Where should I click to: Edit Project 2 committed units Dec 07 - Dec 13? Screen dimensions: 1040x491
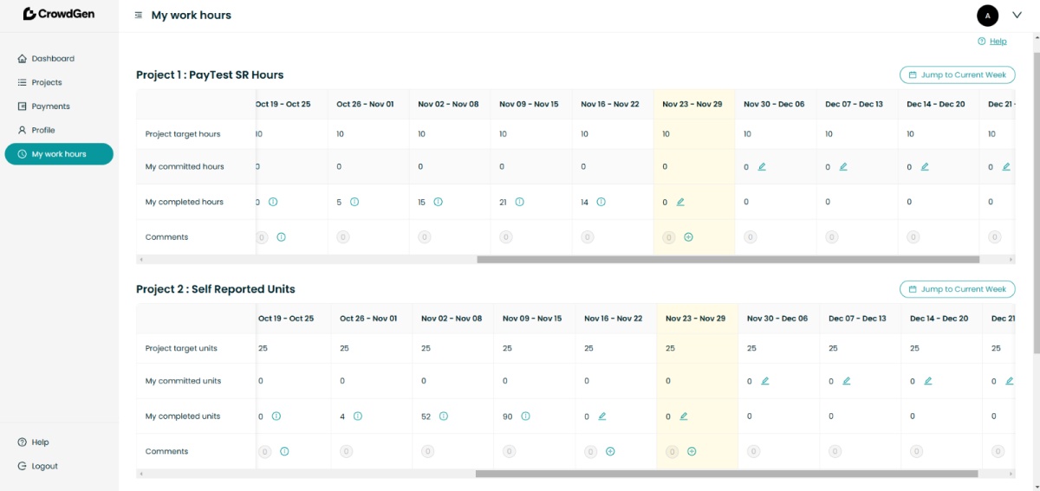click(x=847, y=380)
